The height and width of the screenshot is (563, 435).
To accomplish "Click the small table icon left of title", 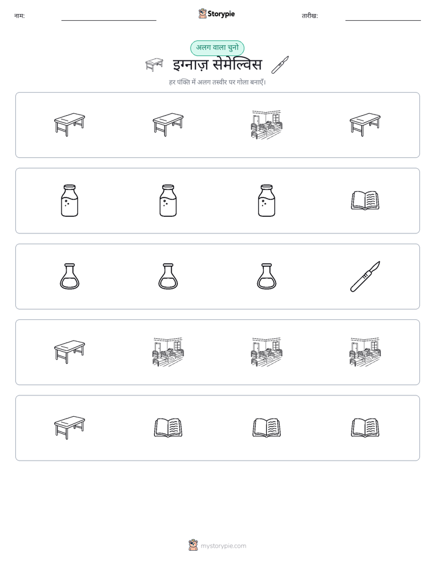I will [x=154, y=65].
